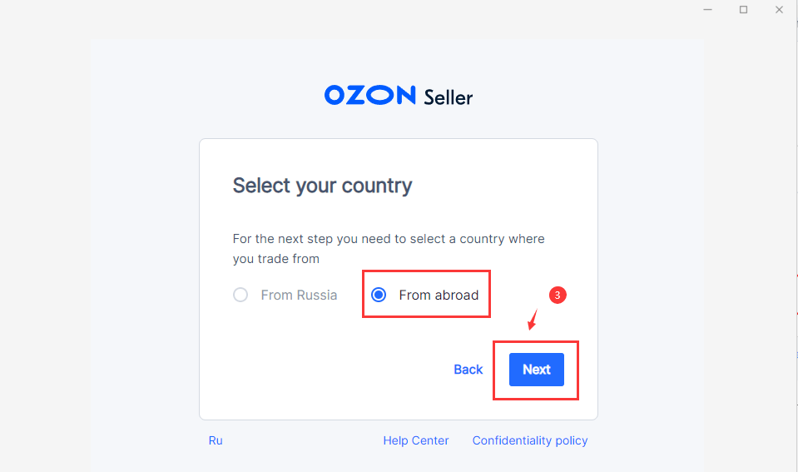Image resolution: width=798 pixels, height=472 pixels.
Task: View the Confidentiality policy
Action: point(529,440)
